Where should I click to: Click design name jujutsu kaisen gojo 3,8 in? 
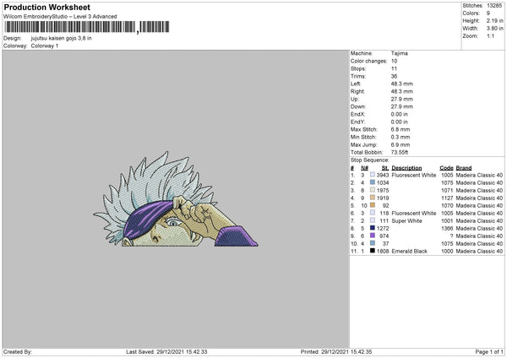point(61,38)
